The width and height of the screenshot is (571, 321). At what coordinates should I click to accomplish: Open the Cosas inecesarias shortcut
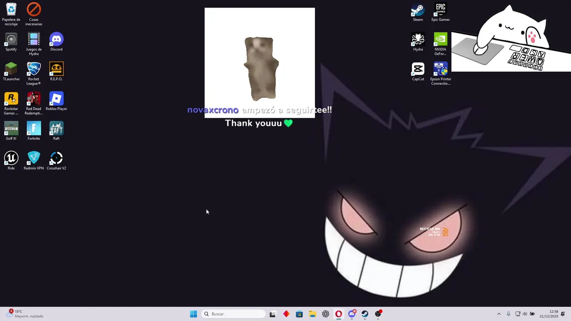[34, 14]
